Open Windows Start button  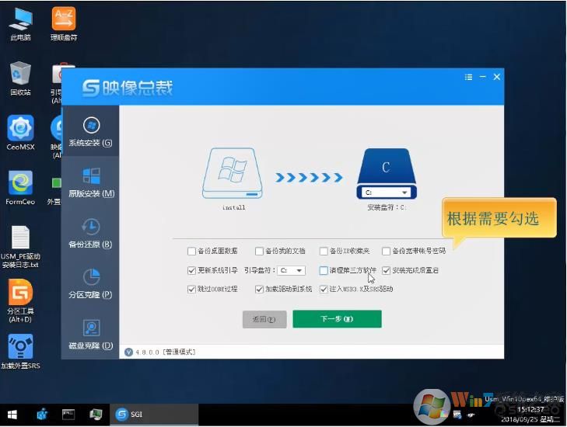coord(12,415)
